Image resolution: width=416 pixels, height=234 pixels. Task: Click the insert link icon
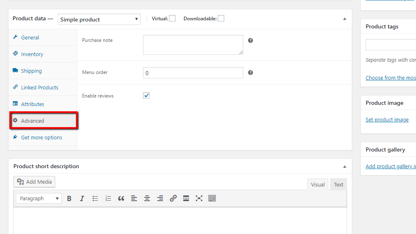[173, 198]
